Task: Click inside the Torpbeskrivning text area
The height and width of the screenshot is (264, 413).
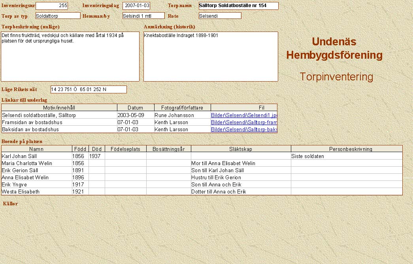Action: (70, 56)
